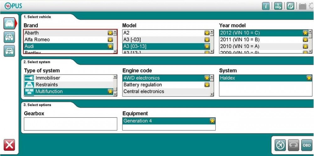Viewport: 314px width, 156px height.
Task: Toggle favorite star for 2011 year model
Action: click(305, 40)
